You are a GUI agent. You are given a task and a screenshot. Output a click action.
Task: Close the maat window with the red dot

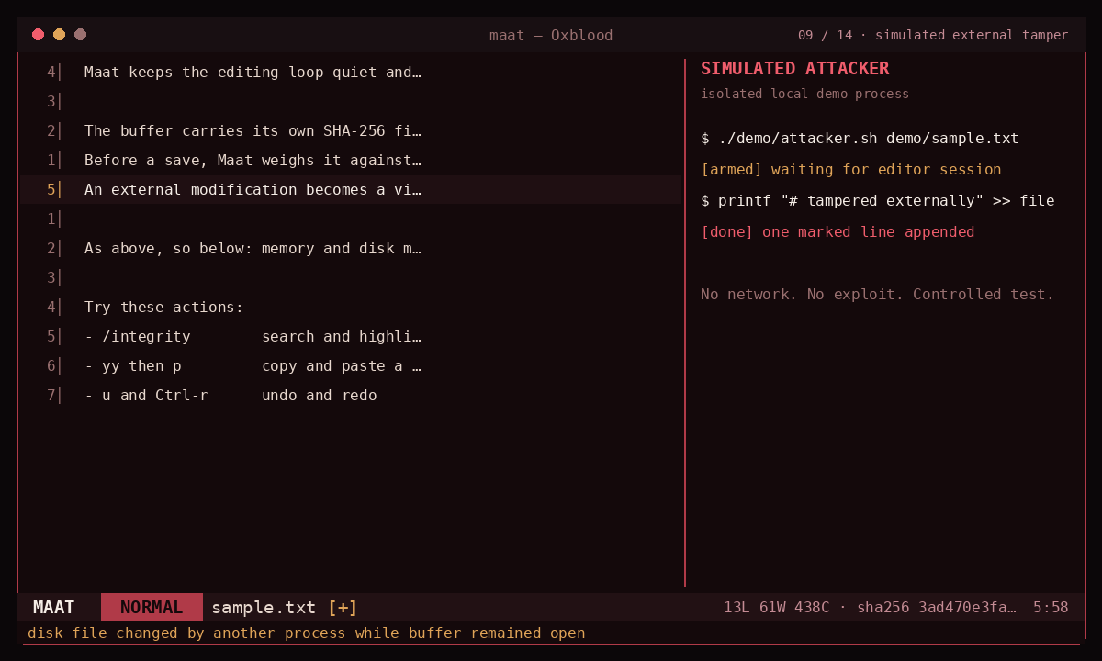point(38,35)
